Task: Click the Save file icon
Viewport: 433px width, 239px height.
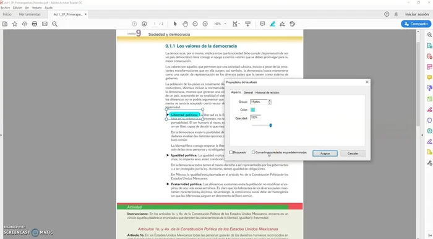Action: [5, 24]
